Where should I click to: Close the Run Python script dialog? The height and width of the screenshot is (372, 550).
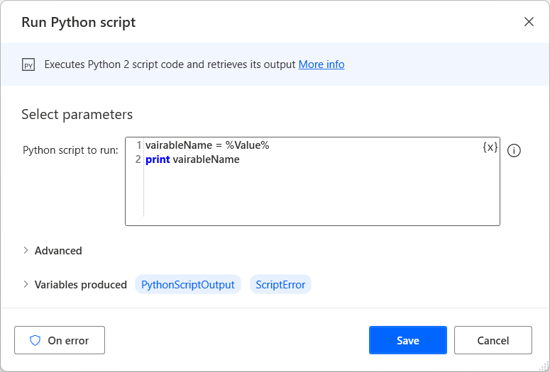pos(529,22)
